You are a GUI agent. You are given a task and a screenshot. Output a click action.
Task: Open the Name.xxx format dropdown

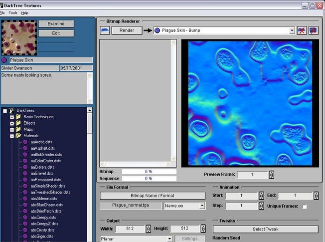point(202,206)
